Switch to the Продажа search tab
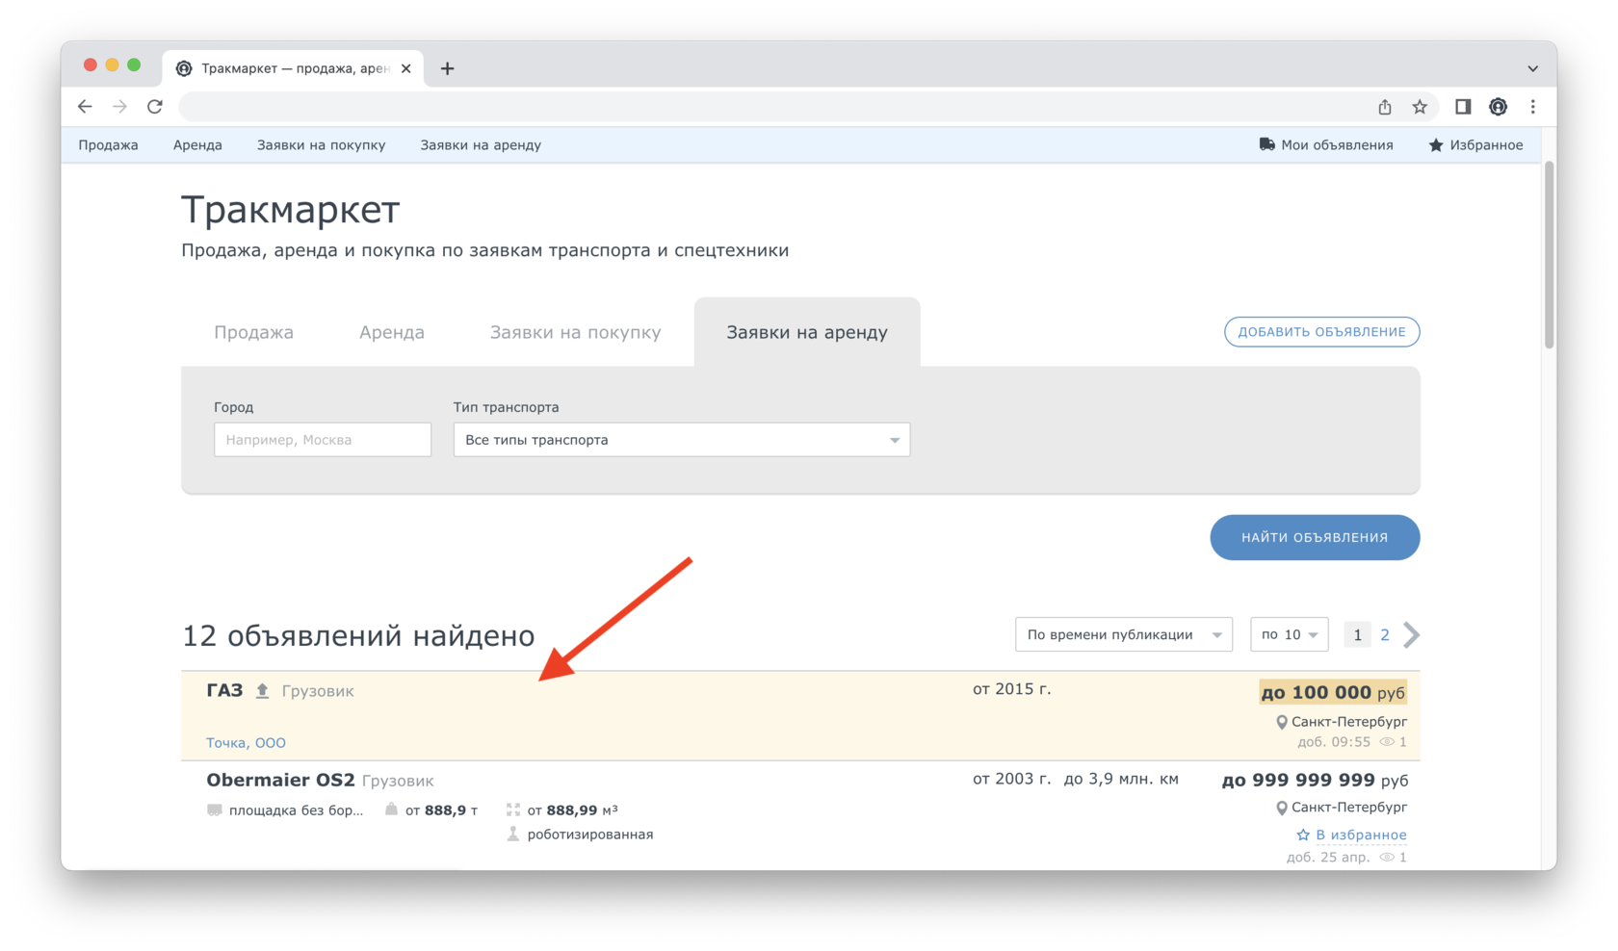Screen dimensions: 1618x951 [x=253, y=332]
